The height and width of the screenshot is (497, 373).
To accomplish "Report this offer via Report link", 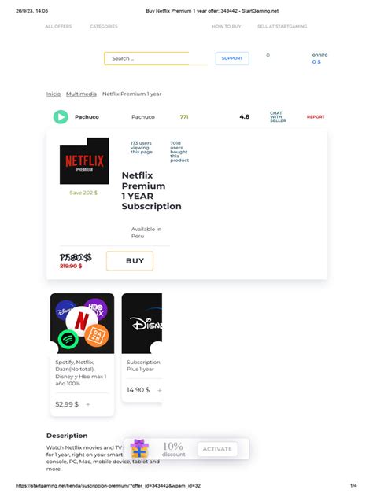I will (x=316, y=117).
